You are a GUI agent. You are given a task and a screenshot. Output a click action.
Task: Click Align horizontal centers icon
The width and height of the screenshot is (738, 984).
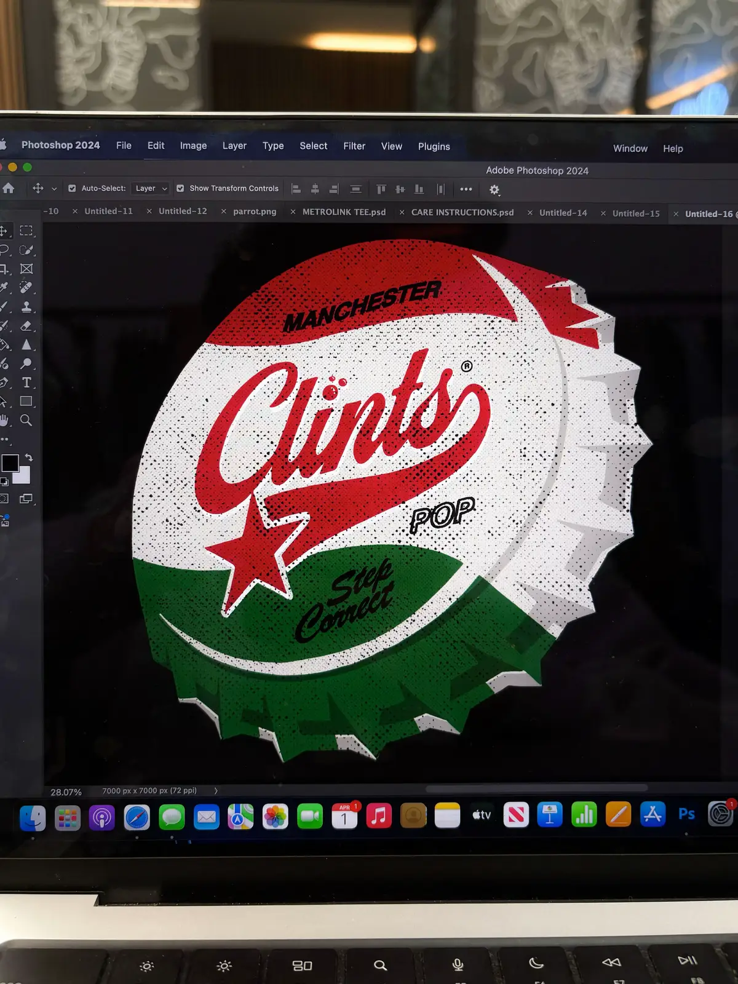tap(315, 189)
